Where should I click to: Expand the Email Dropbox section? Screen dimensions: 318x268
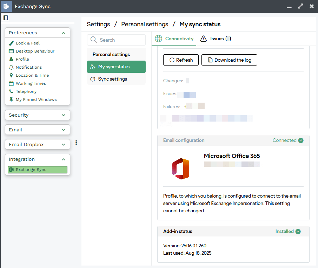(64, 145)
